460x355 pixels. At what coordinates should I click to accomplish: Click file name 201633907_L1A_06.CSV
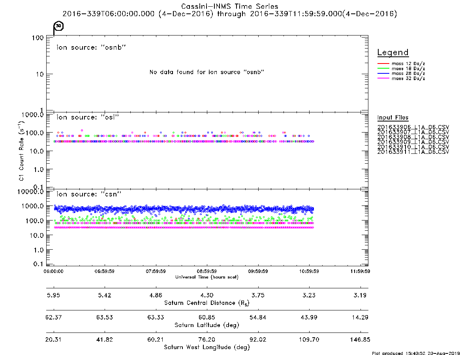click(413, 132)
